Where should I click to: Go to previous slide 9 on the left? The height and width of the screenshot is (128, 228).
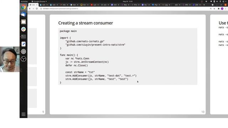(x=36, y=64)
